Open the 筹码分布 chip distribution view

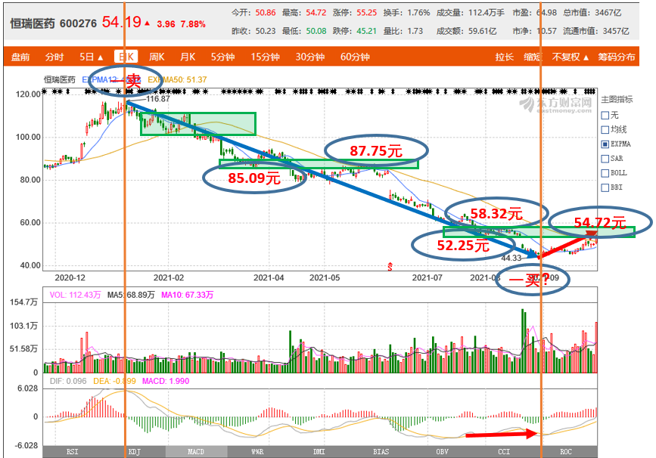[x=616, y=57]
